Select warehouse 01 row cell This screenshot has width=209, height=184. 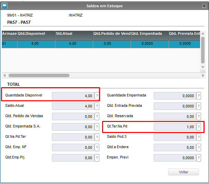click(x=10, y=44)
